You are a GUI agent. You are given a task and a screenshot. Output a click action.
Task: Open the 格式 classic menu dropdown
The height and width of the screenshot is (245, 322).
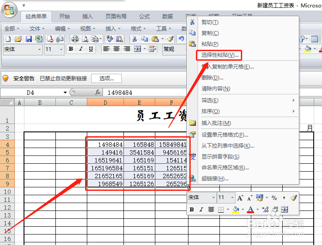[x=138, y=28]
